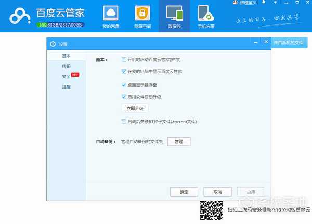Click the gear icon in 设置 dialog title

click(x=53, y=44)
